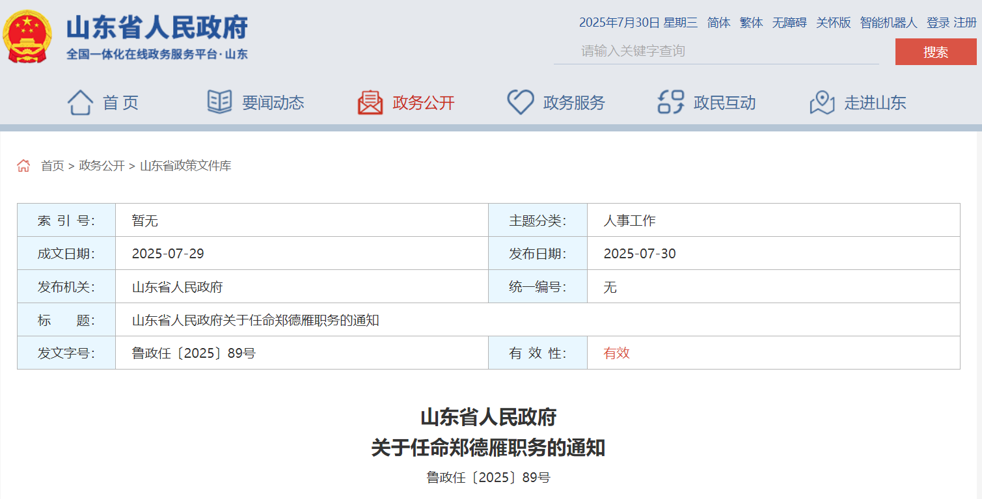
Task: Open the 智能机器人 assistant
Action: (x=888, y=23)
